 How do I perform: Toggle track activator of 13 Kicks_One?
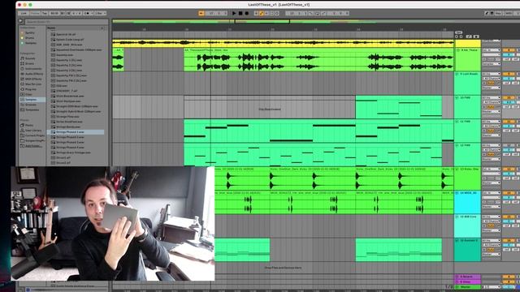509,170
